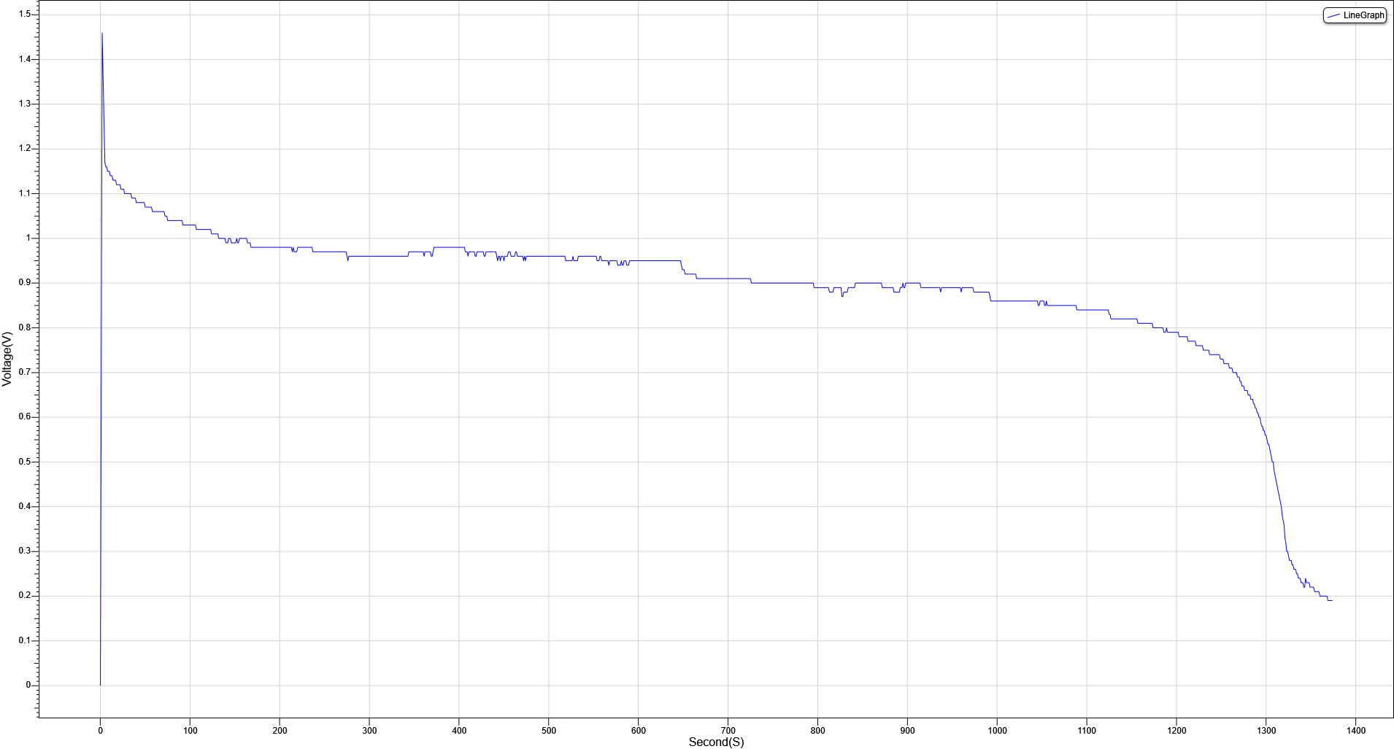Click the y-axis tick label 1.2
Viewport: 1394px width, 749px height.
25,148
